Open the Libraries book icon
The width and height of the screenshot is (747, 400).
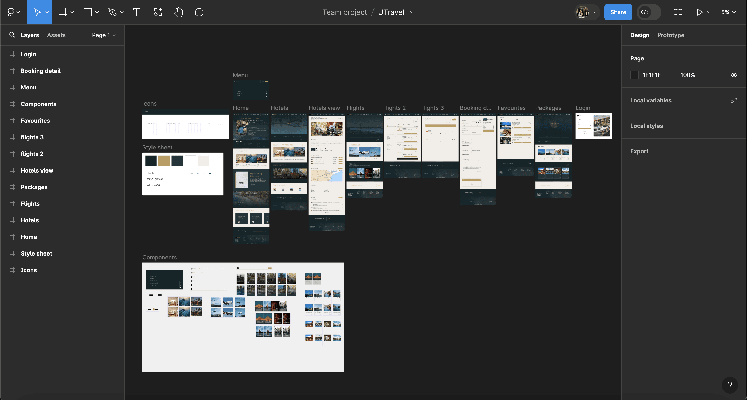pyautogui.click(x=678, y=12)
